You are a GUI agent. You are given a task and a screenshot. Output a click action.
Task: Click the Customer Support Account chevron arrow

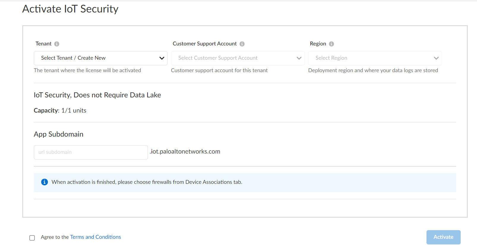[299, 58]
